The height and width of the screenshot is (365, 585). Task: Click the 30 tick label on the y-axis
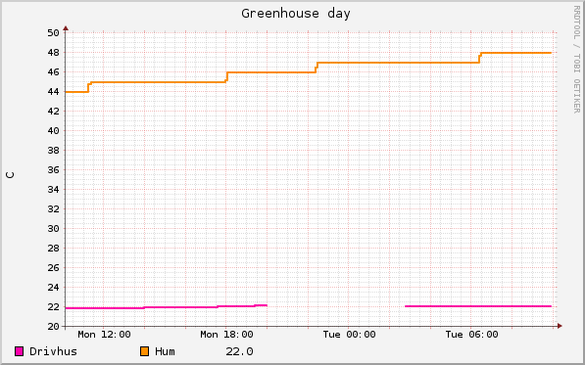[53, 229]
